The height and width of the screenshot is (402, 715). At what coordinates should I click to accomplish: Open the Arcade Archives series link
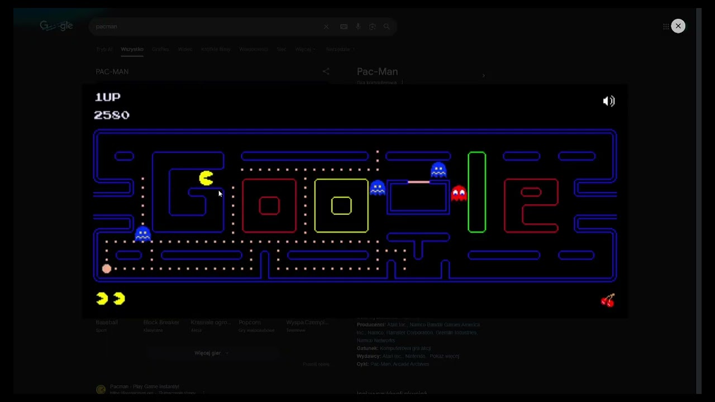point(412,364)
